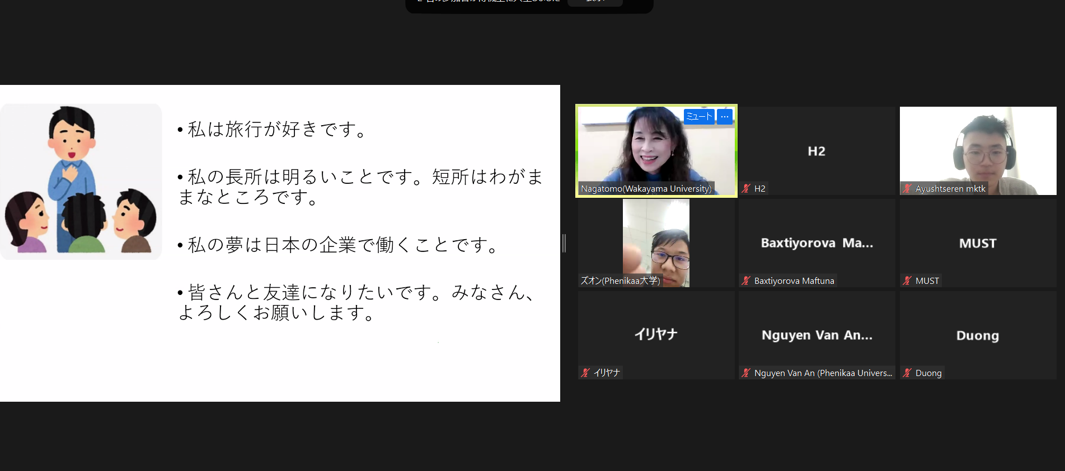Select the Duong participant tile
Screen dimensions: 1065x471
click(978, 335)
